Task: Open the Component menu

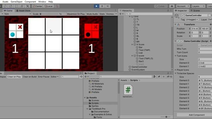Action: click(30, 2)
